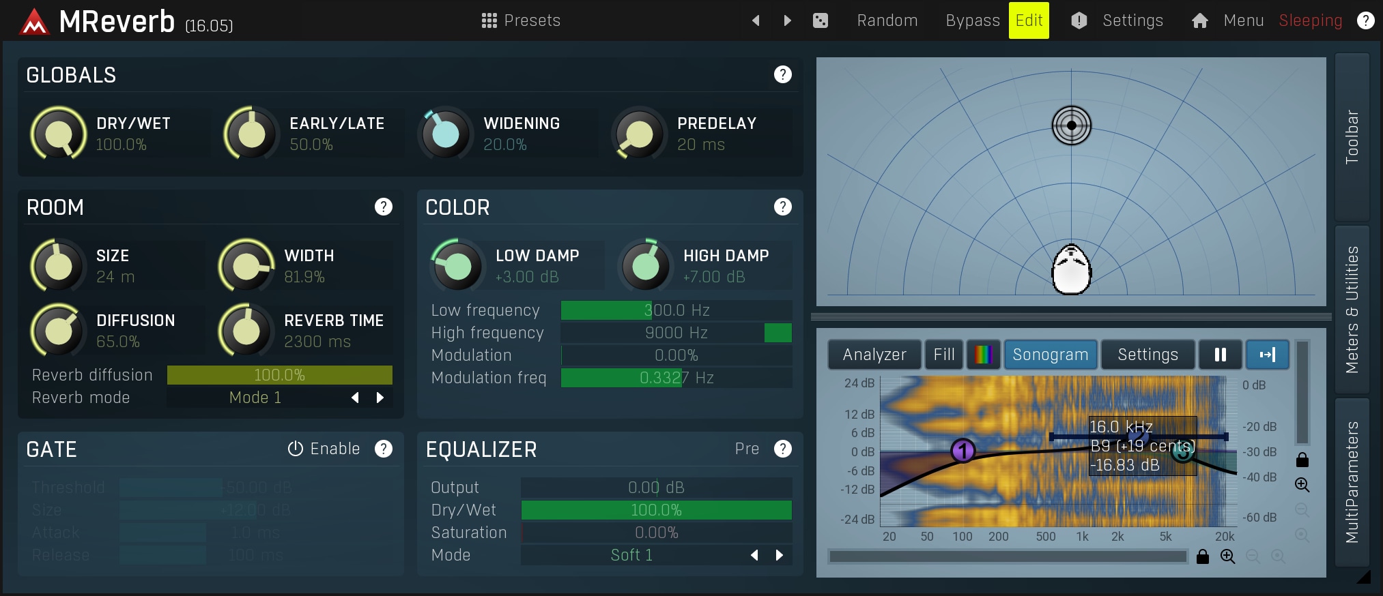Open GATE section help icon
The height and width of the screenshot is (596, 1383).
[x=384, y=449]
